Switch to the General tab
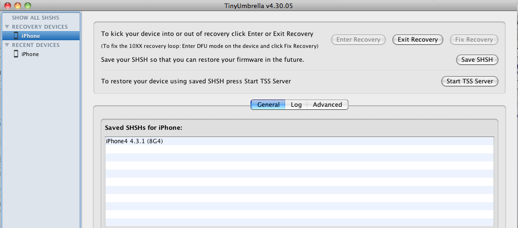Screen dimensions: 518x228 click(x=268, y=104)
